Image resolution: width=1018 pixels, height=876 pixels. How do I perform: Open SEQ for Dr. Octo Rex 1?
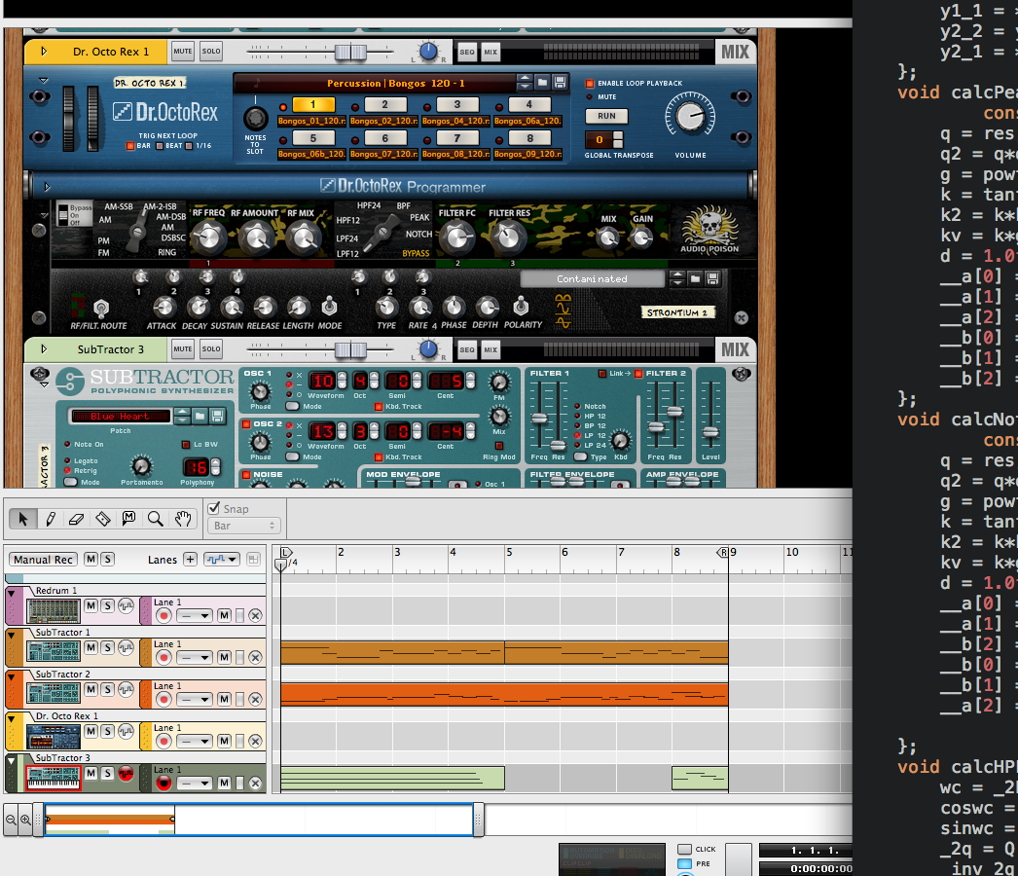click(467, 52)
